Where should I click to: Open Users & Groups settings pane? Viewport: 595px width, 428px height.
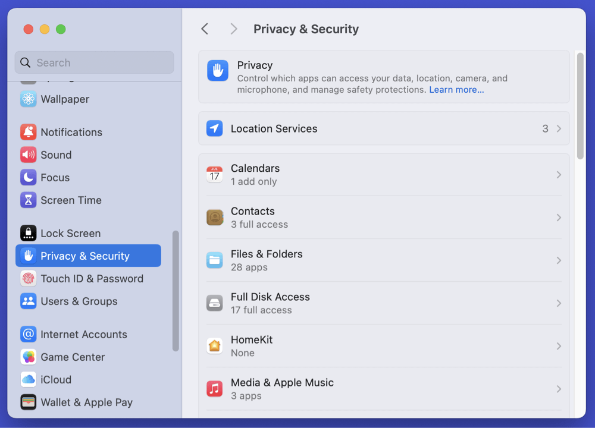tap(79, 301)
